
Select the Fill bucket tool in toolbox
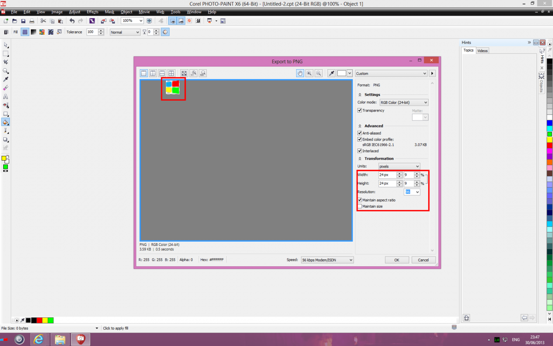pos(6,122)
